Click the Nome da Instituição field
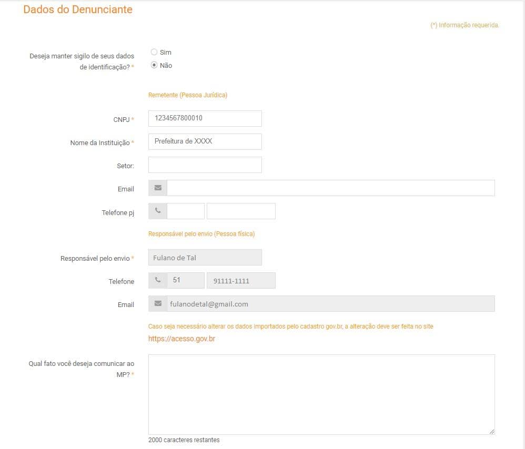This screenshot has height=449, width=525. 205,141
